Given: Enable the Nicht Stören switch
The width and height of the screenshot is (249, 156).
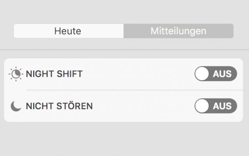Looking at the screenshot, I should click(216, 106).
